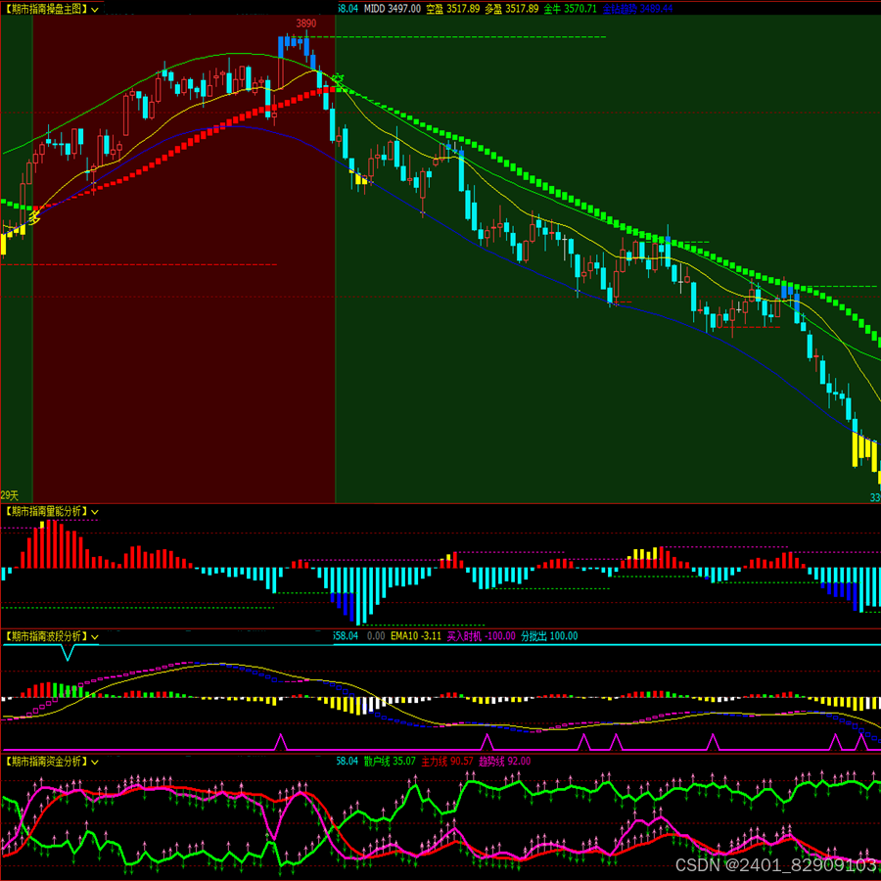Image resolution: width=881 pixels, height=881 pixels.
Task: Expand the 期市指南量能分析 indicator dropdown chevron
Action: coord(95,512)
